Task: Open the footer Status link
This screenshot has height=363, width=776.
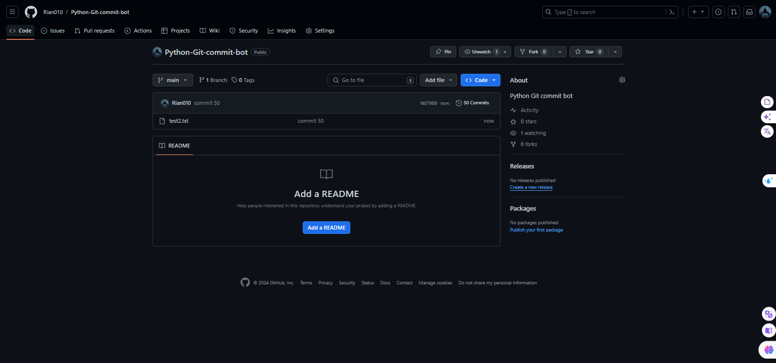Action: point(368,283)
